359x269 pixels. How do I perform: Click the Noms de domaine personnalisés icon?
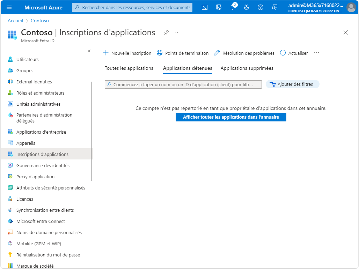click(10, 232)
